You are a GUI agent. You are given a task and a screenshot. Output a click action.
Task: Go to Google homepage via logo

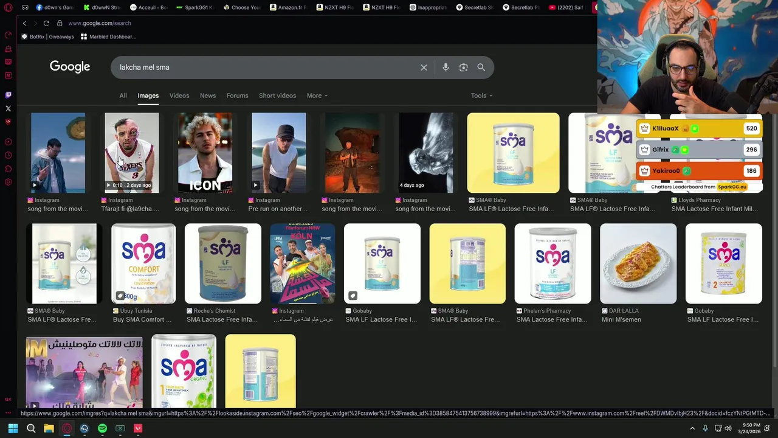pos(70,67)
